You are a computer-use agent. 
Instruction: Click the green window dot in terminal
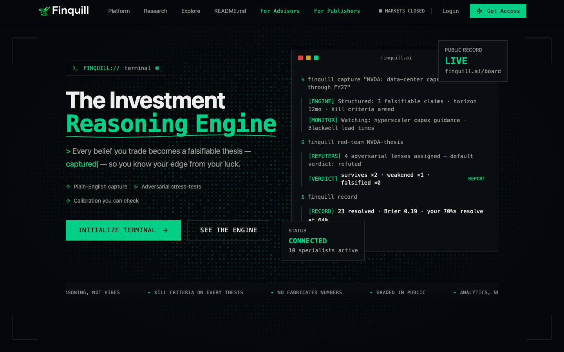[x=316, y=58]
